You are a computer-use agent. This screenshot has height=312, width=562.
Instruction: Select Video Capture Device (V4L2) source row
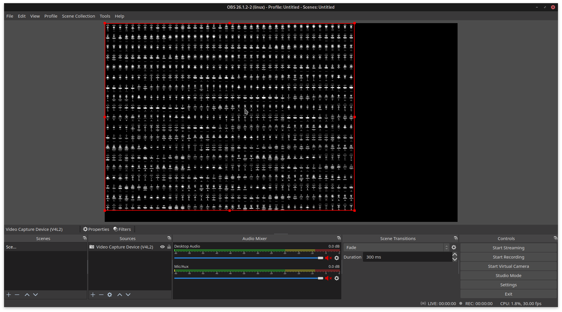pyautogui.click(x=130, y=247)
